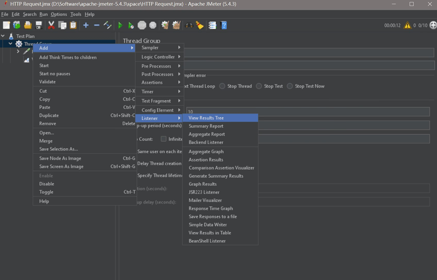Click the Cut scissors toolbar icon
The image size is (437, 280).
pyautogui.click(x=51, y=26)
